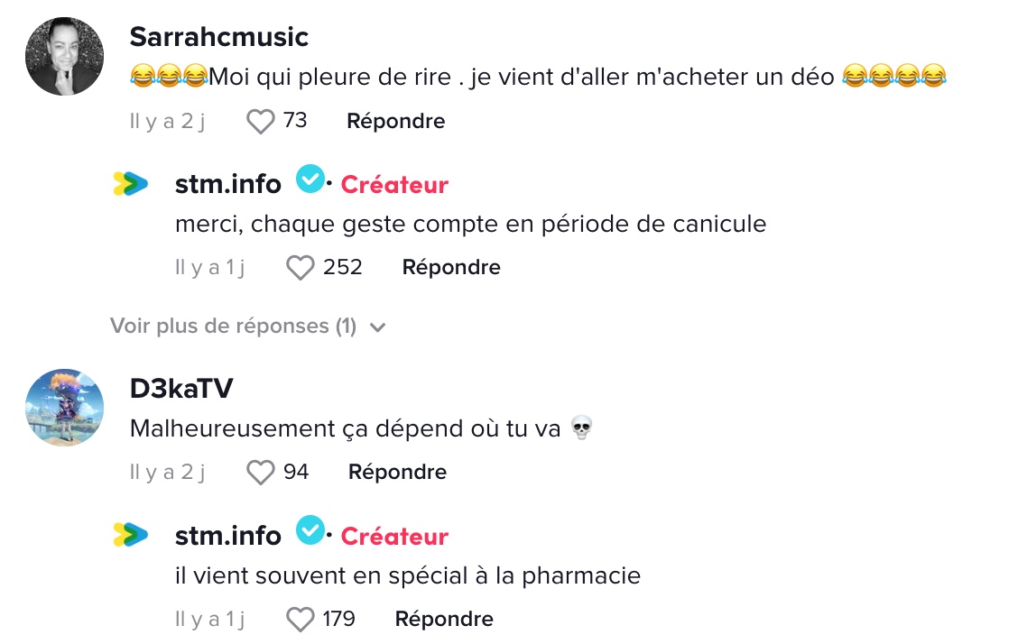Like stm.info's pharmacie reply heart
The height and width of the screenshot is (644, 1027).
coord(300,619)
